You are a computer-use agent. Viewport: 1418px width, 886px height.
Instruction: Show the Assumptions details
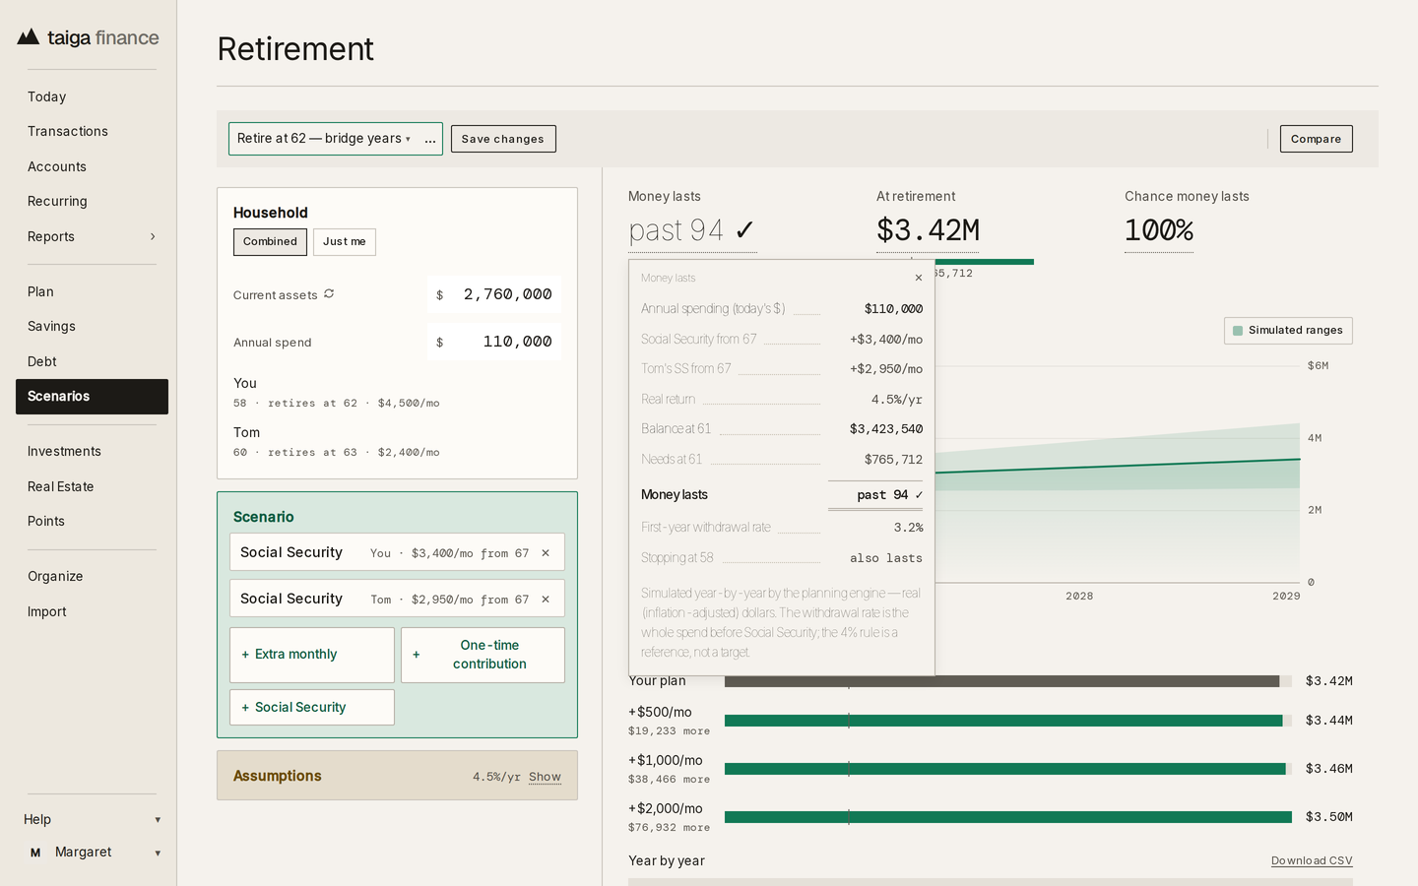[x=545, y=777]
